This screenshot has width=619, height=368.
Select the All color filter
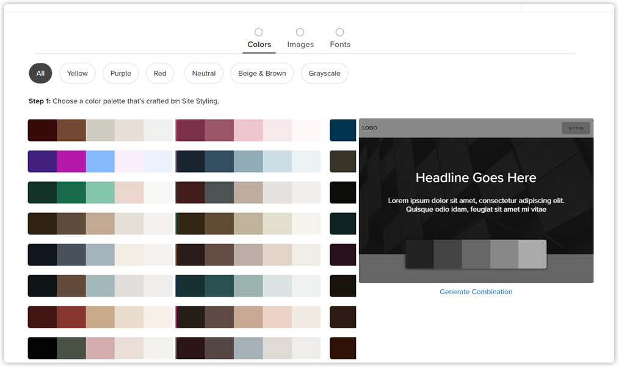coord(40,73)
